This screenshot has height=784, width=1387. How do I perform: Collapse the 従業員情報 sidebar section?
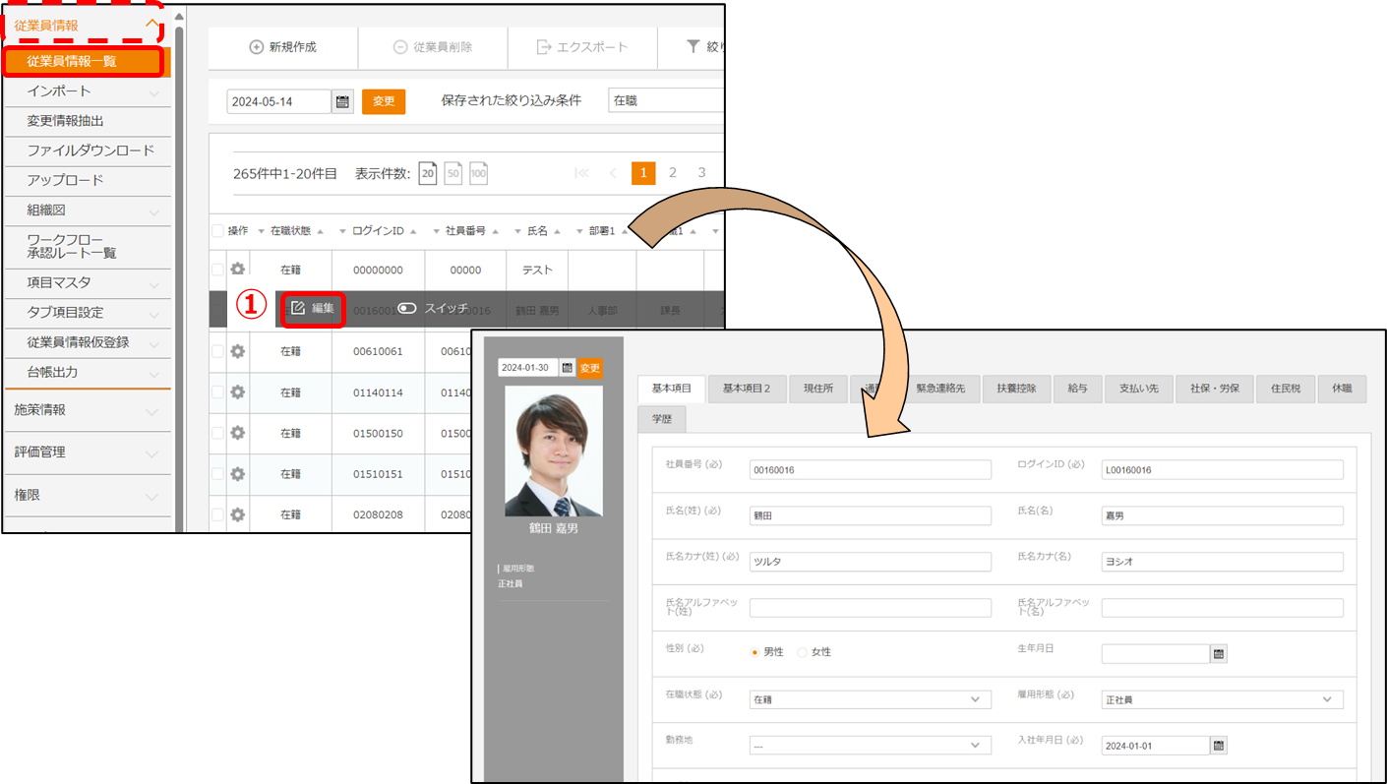click(151, 25)
